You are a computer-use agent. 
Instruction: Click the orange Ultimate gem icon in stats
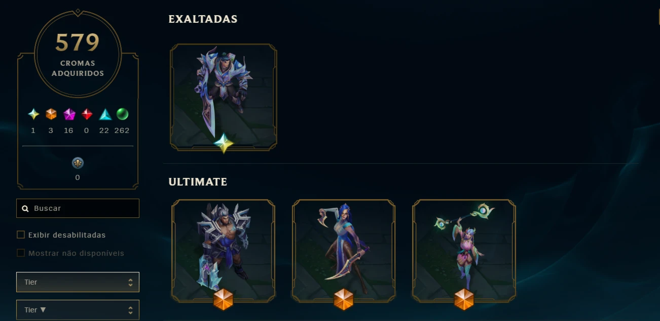pyautogui.click(x=51, y=114)
